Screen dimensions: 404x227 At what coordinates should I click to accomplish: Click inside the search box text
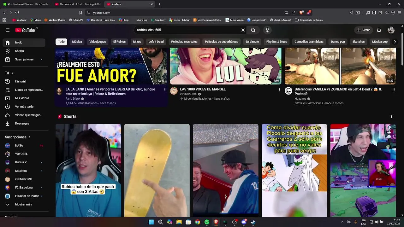coord(188,30)
